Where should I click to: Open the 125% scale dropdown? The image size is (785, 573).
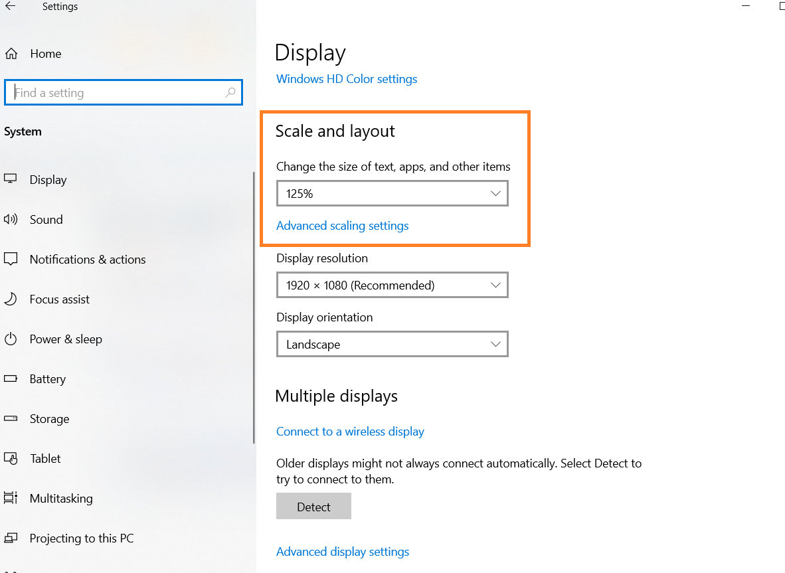[x=392, y=194]
